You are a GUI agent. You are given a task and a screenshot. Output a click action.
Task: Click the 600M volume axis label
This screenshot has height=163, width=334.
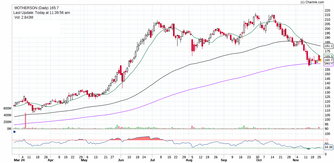[x=7, y=108]
